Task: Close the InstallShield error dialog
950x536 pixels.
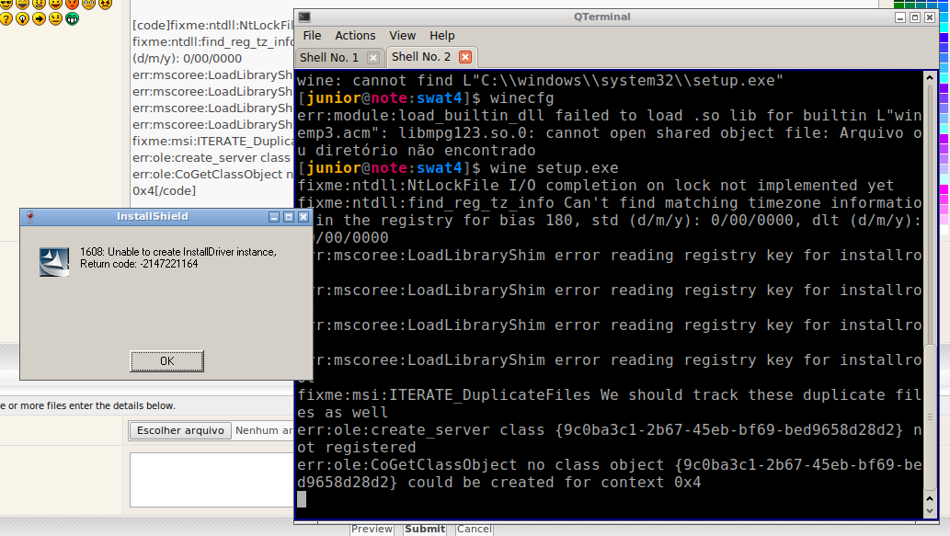Action: pyautogui.click(x=303, y=217)
